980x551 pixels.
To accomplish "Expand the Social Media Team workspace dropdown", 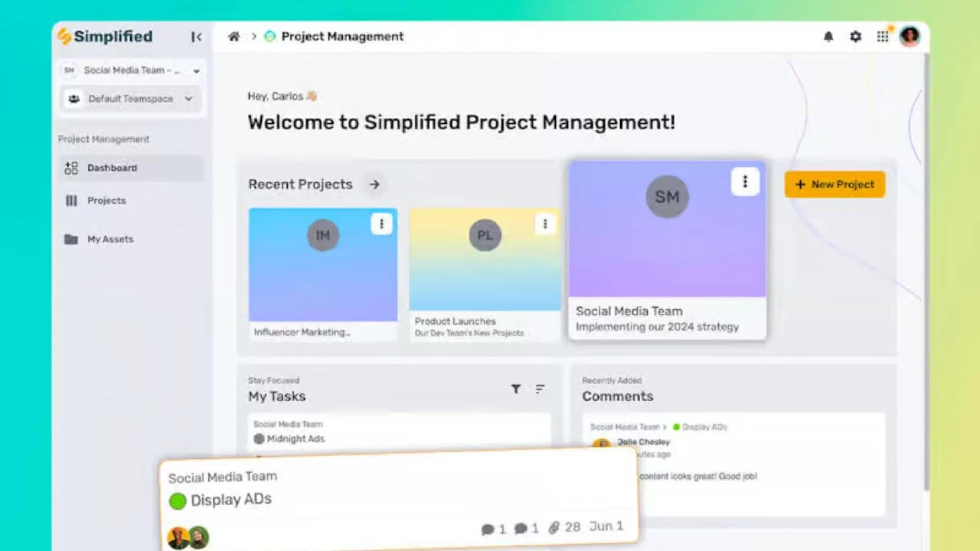I will 197,70.
